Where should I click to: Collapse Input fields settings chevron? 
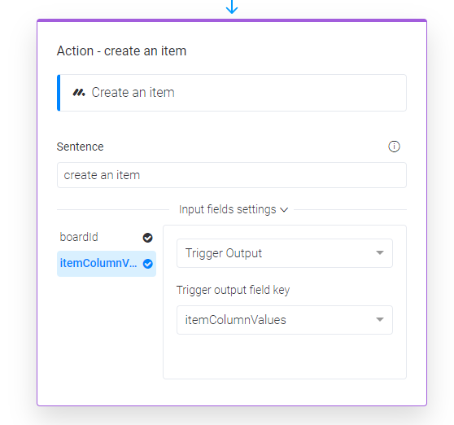pyautogui.click(x=284, y=210)
